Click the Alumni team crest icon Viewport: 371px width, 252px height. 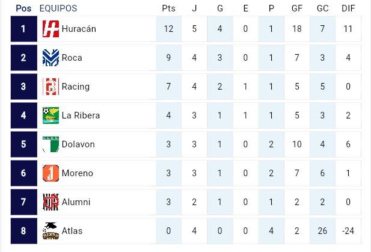51,202
